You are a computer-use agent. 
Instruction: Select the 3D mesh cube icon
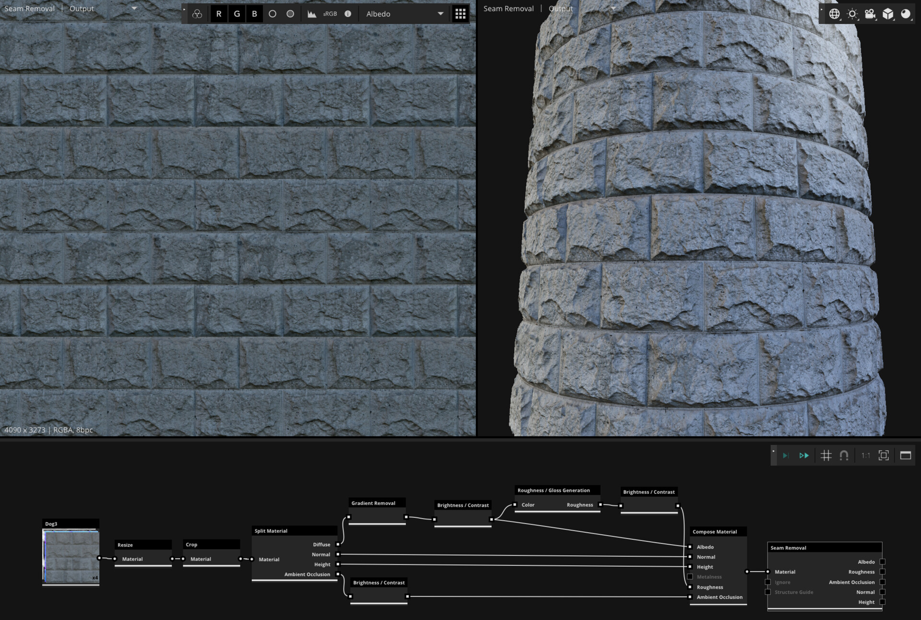coord(888,13)
